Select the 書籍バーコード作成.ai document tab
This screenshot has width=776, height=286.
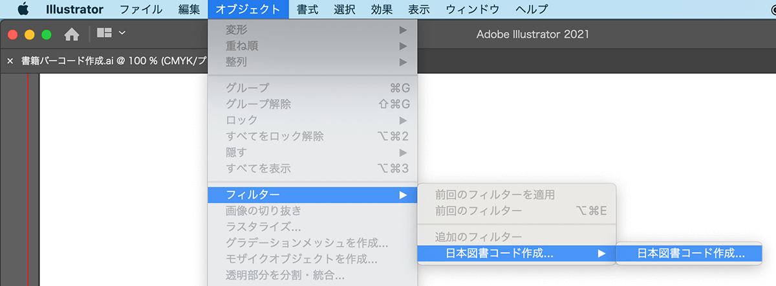114,61
